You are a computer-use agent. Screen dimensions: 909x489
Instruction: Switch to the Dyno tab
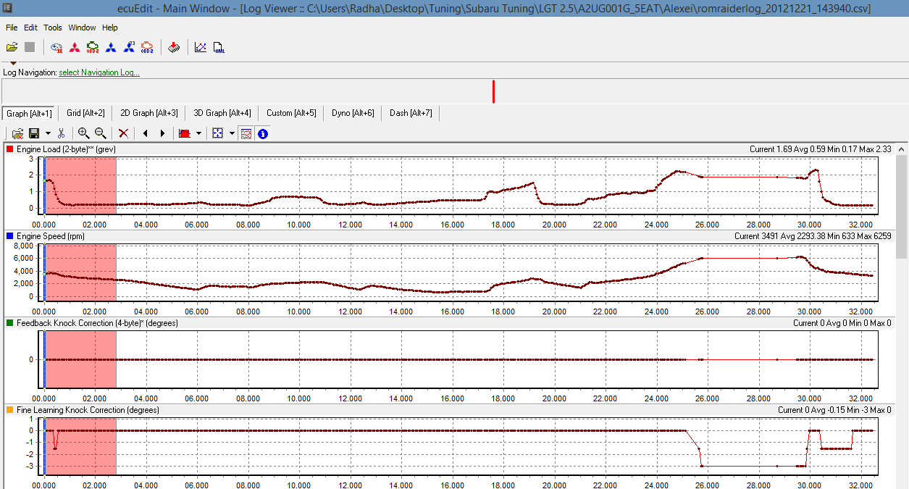pyautogui.click(x=353, y=113)
